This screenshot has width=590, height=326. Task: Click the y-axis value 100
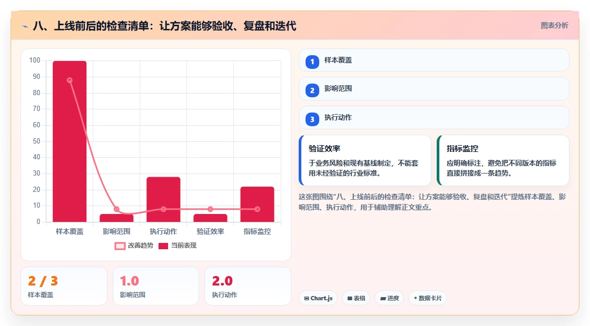click(35, 60)
